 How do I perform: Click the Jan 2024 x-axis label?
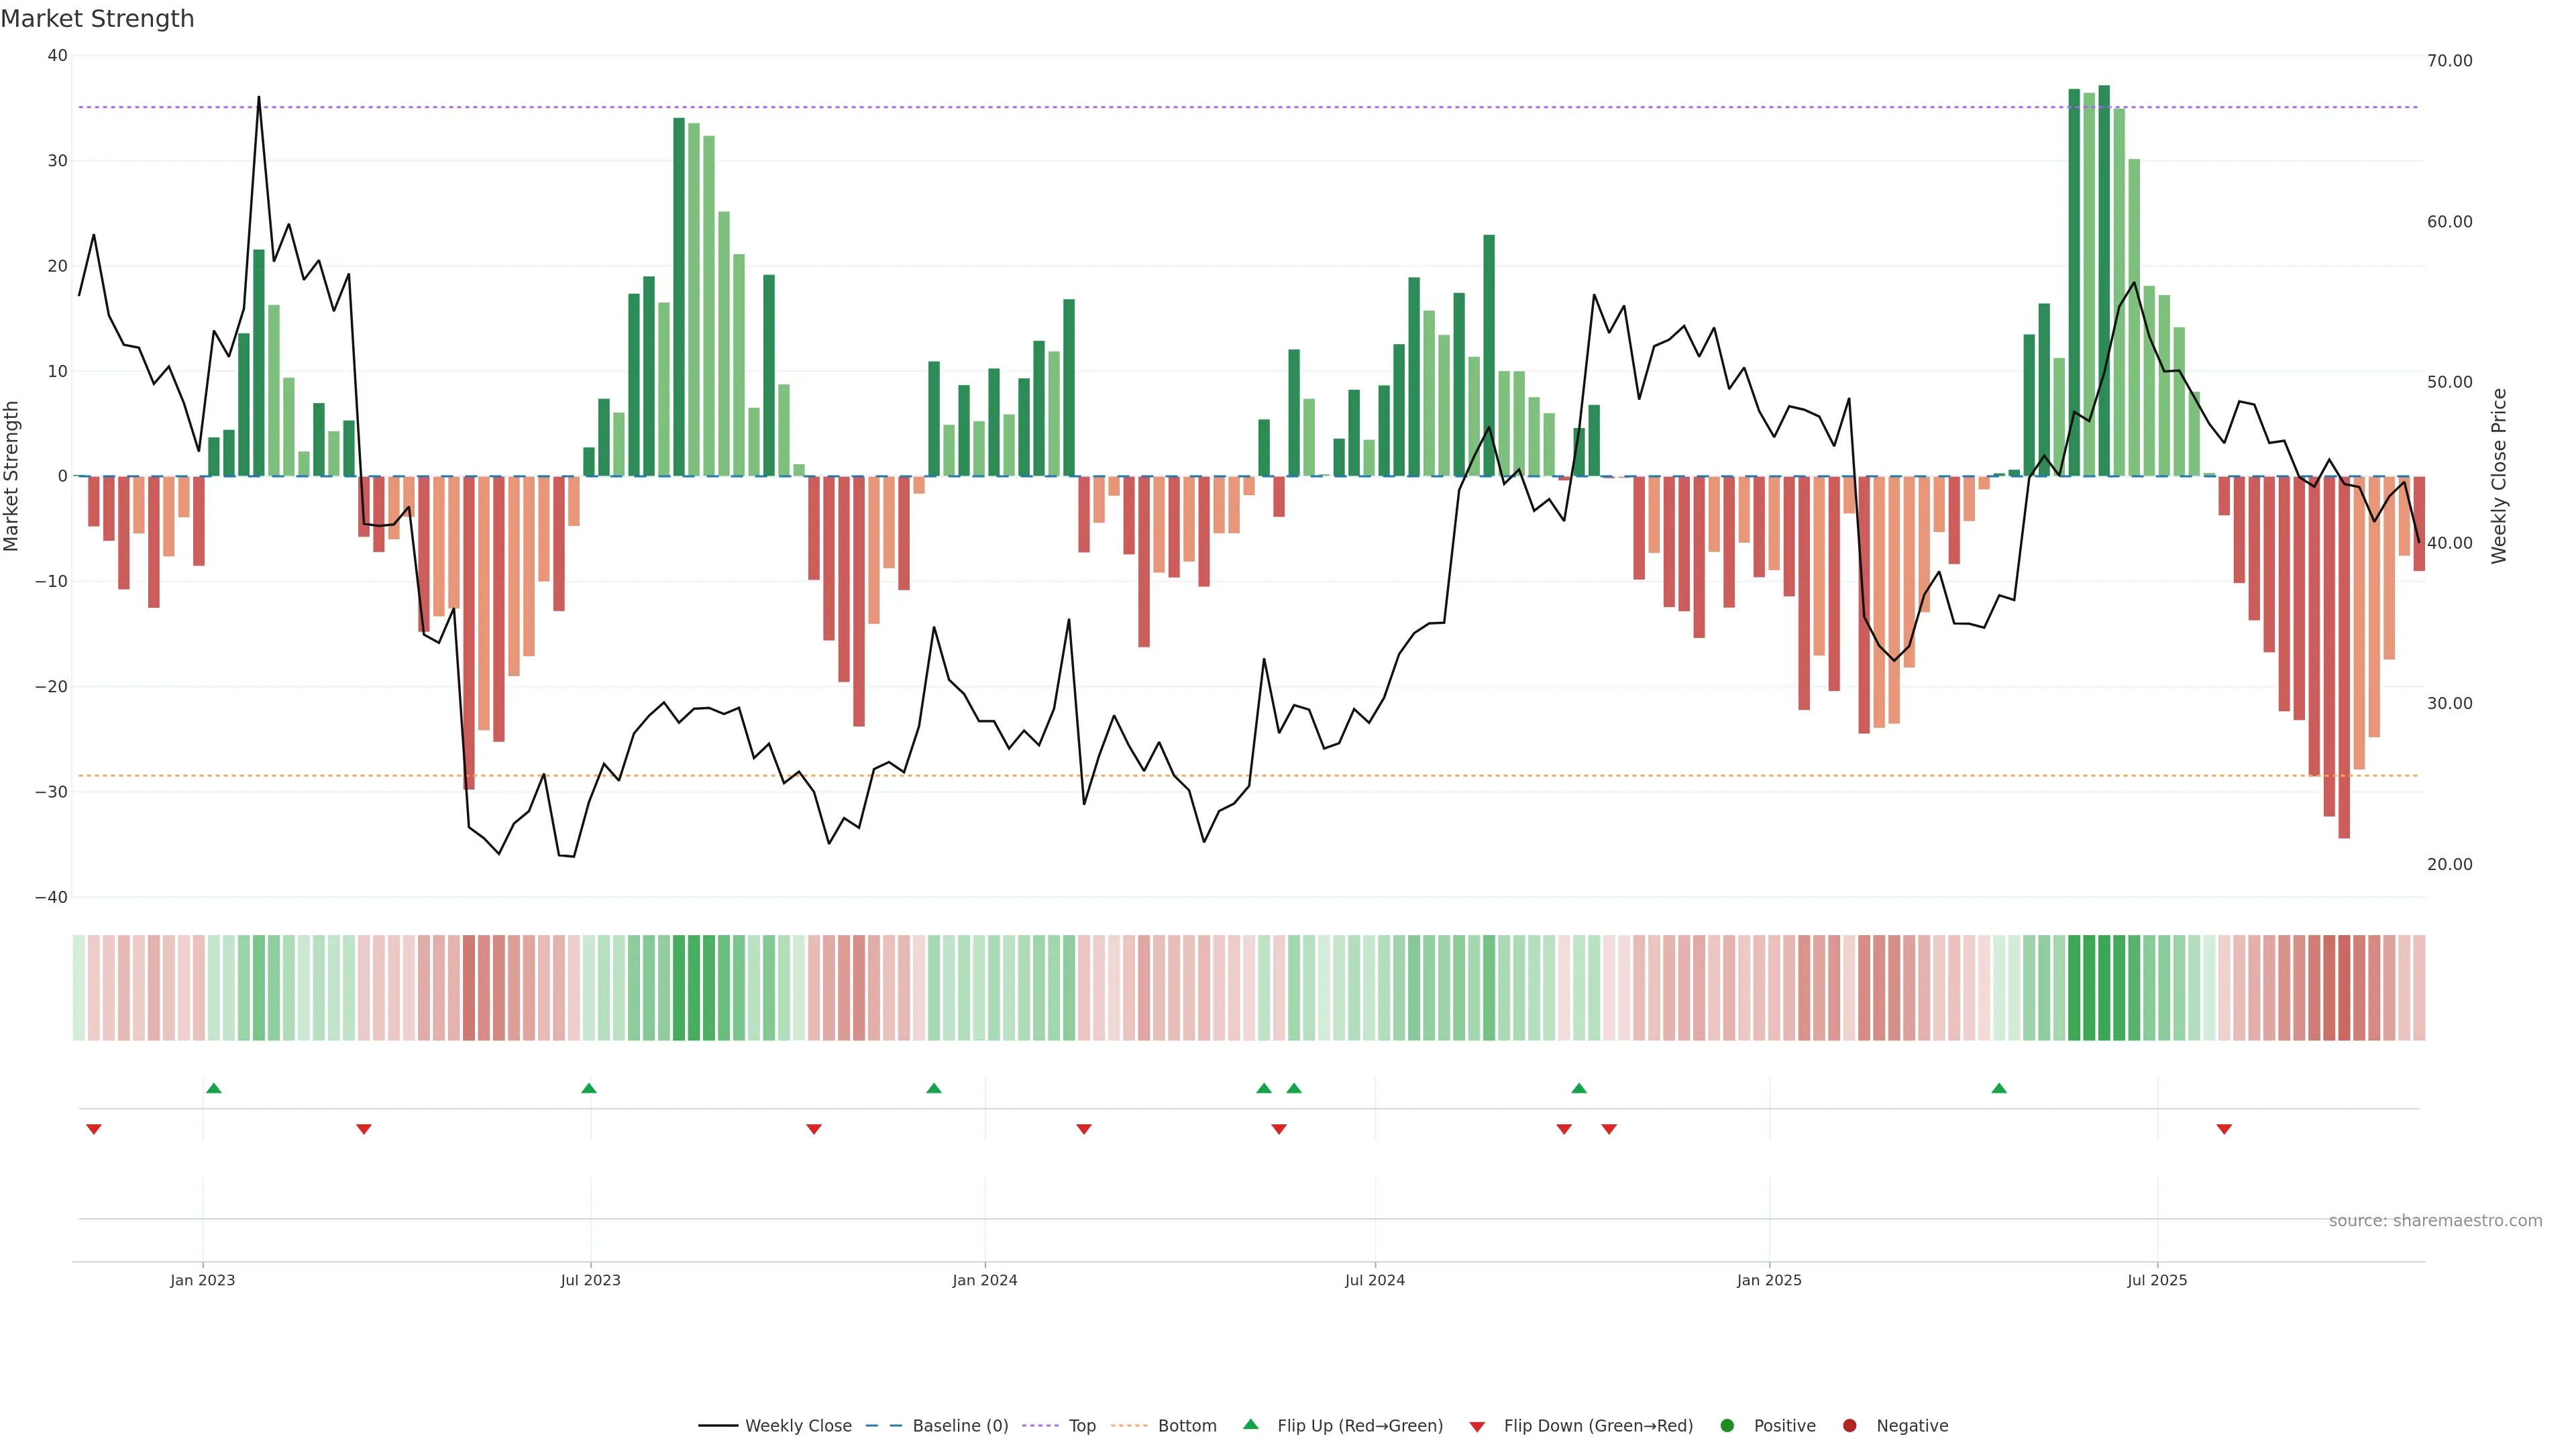[x=984, y=1280]
